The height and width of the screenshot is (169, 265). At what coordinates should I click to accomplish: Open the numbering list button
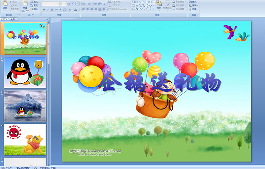[x=90, y=4]
